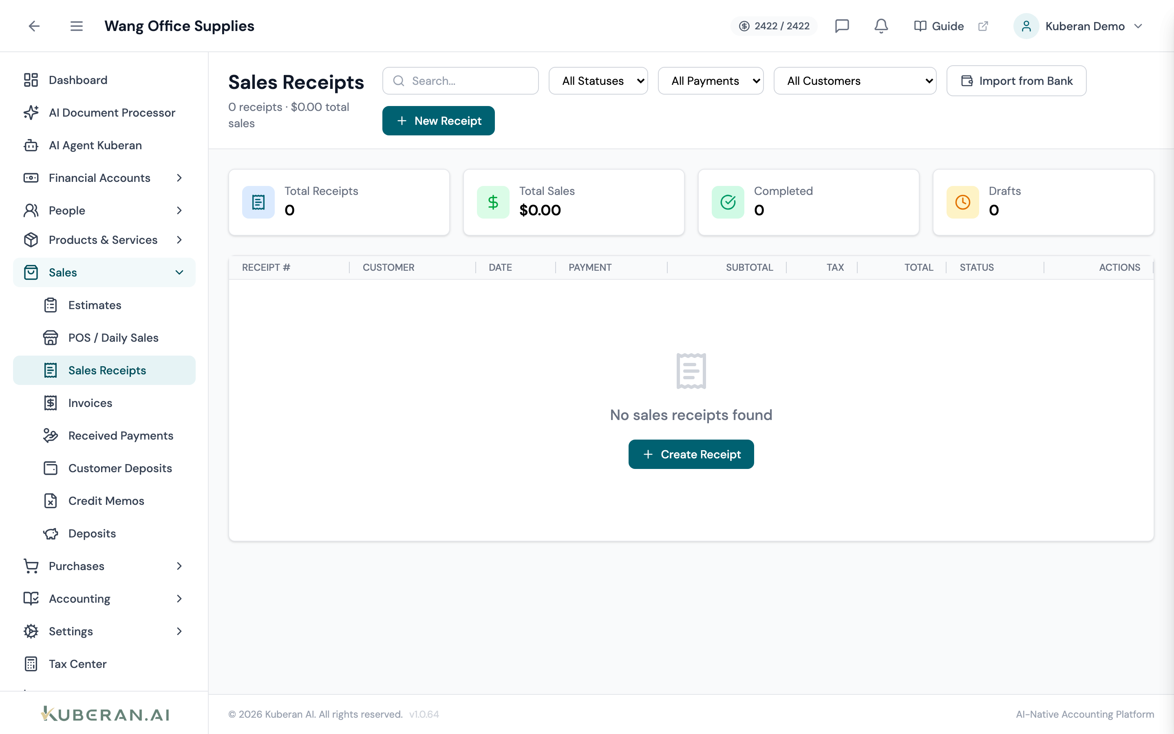Expand the Settings section

click(104, 631)
